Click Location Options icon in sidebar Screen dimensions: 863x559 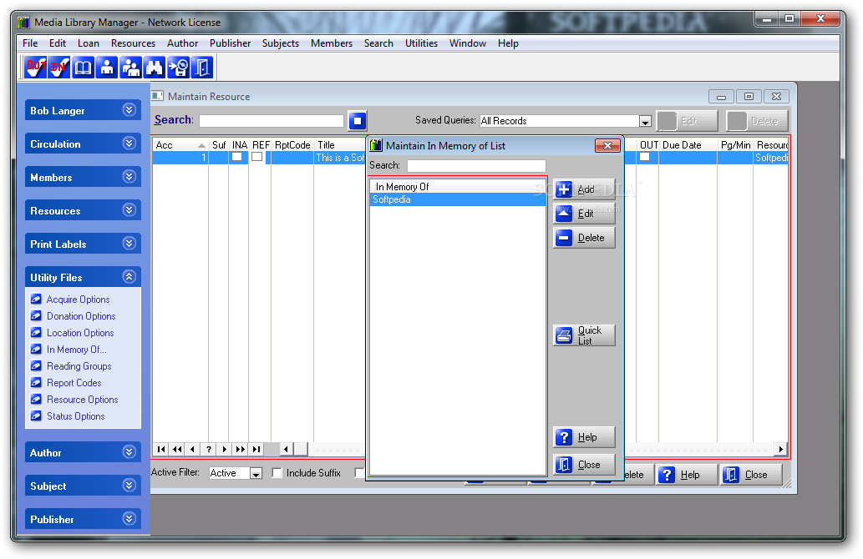click(36, 333)
